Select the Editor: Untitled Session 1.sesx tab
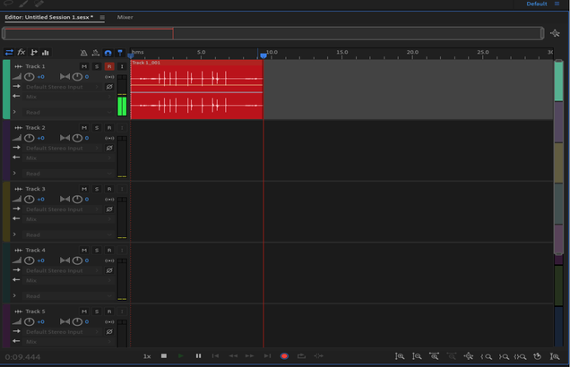Screen dimensions: 570x367 coord(49,17)
